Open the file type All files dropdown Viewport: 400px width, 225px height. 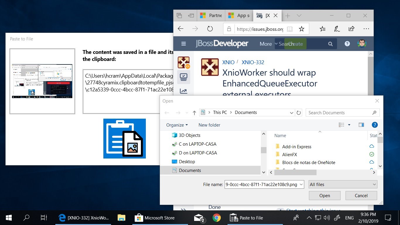[343, 184]
